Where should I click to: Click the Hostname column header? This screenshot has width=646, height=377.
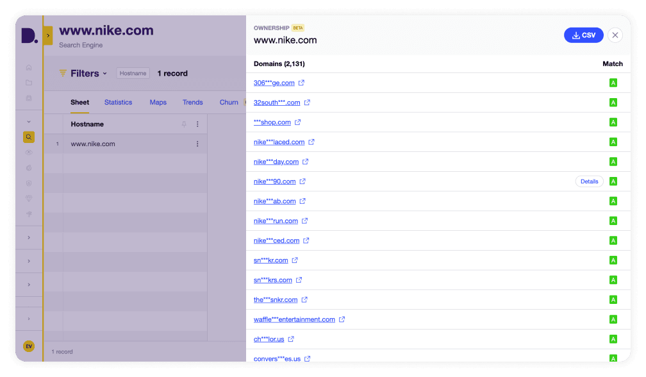click(x=87, y=124)
